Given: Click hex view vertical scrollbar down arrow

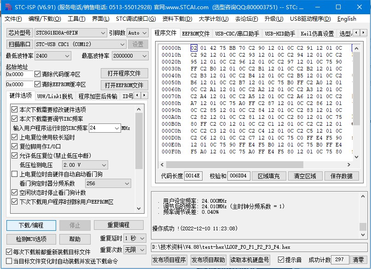Looking at the screenshot, I should click(357, 157).
